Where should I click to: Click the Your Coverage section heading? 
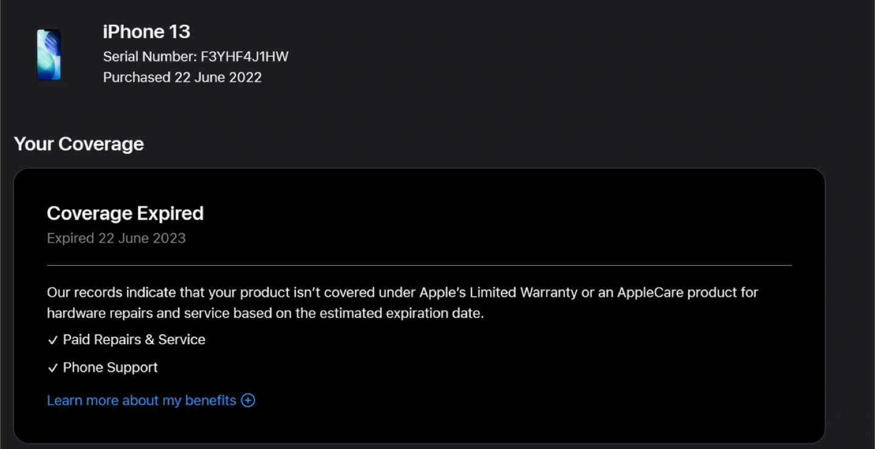point(79,144)
